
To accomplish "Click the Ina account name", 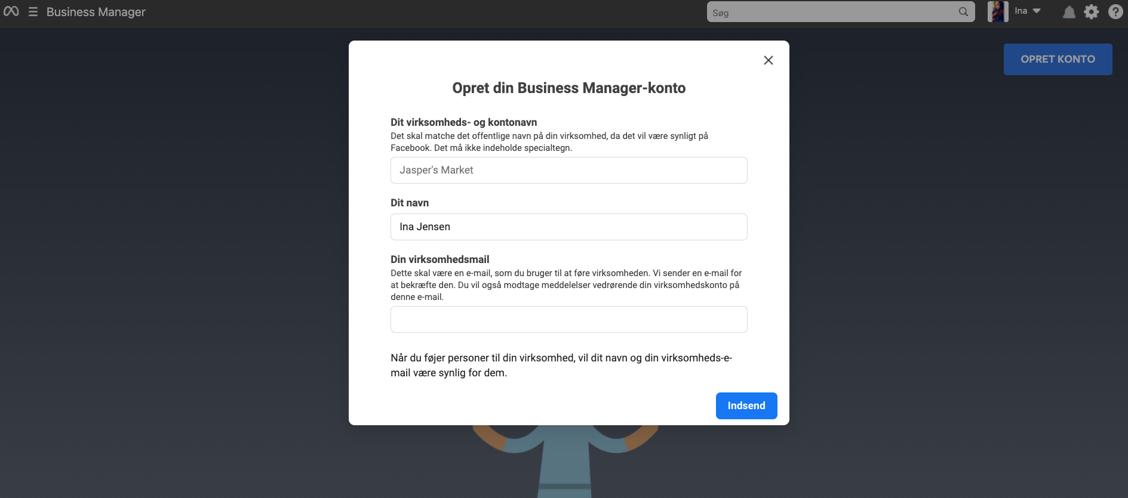I will pos(1021,11).
